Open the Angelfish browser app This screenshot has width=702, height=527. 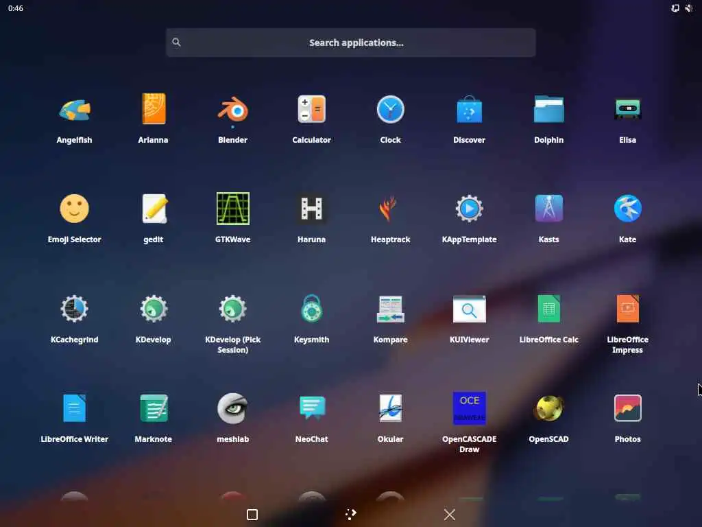click(74, 110)
